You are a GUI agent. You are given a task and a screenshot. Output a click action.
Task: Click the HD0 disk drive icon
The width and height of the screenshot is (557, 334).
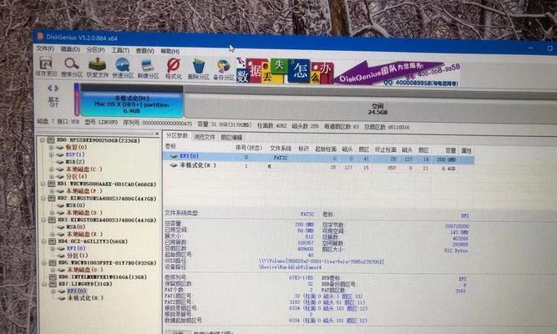(x=51, y=140)
